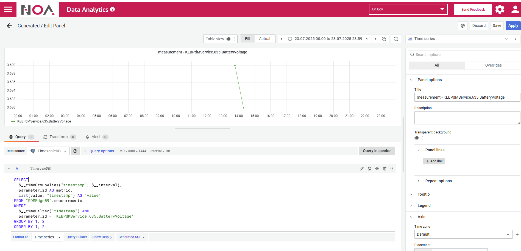Click the back arrow to leave Edit Panel
Screen dimensions: 521x251
[x=9, y=26]
